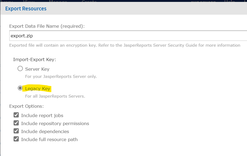
Task: Select the Server Key radio button
Action: (20, 68)
